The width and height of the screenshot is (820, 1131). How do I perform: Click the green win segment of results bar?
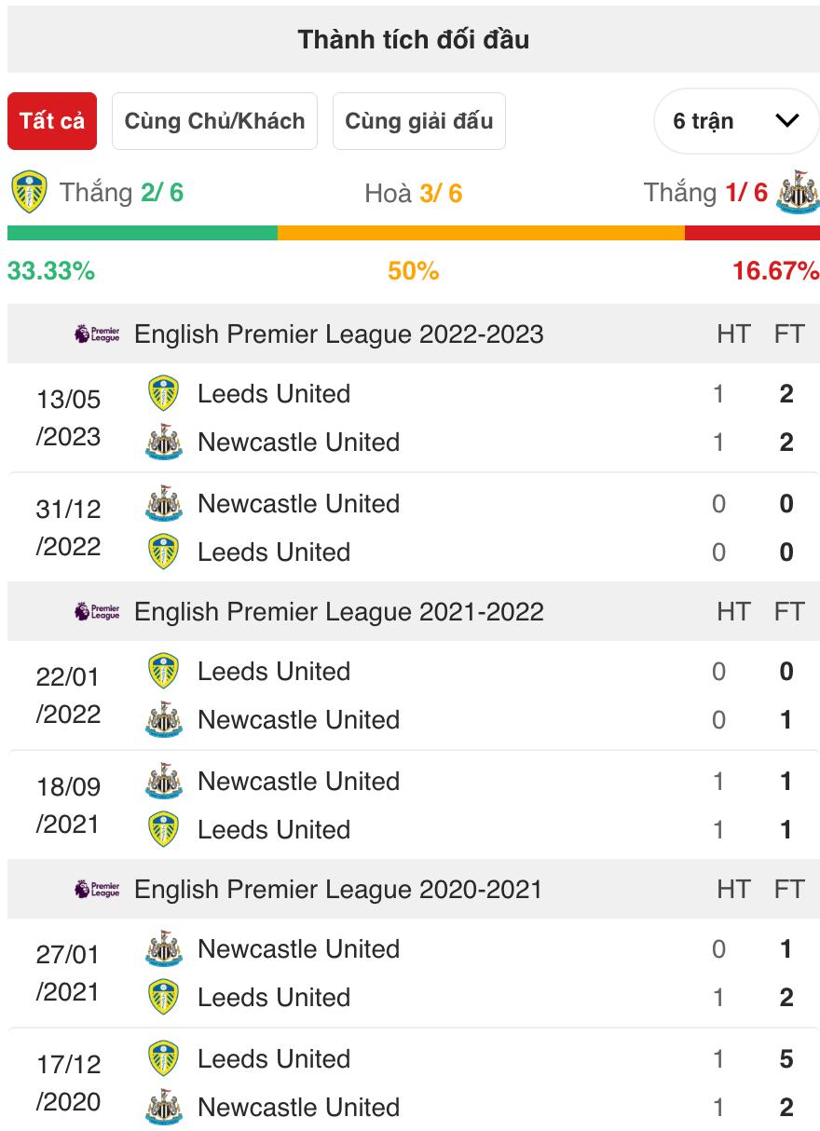click(143, 233)
